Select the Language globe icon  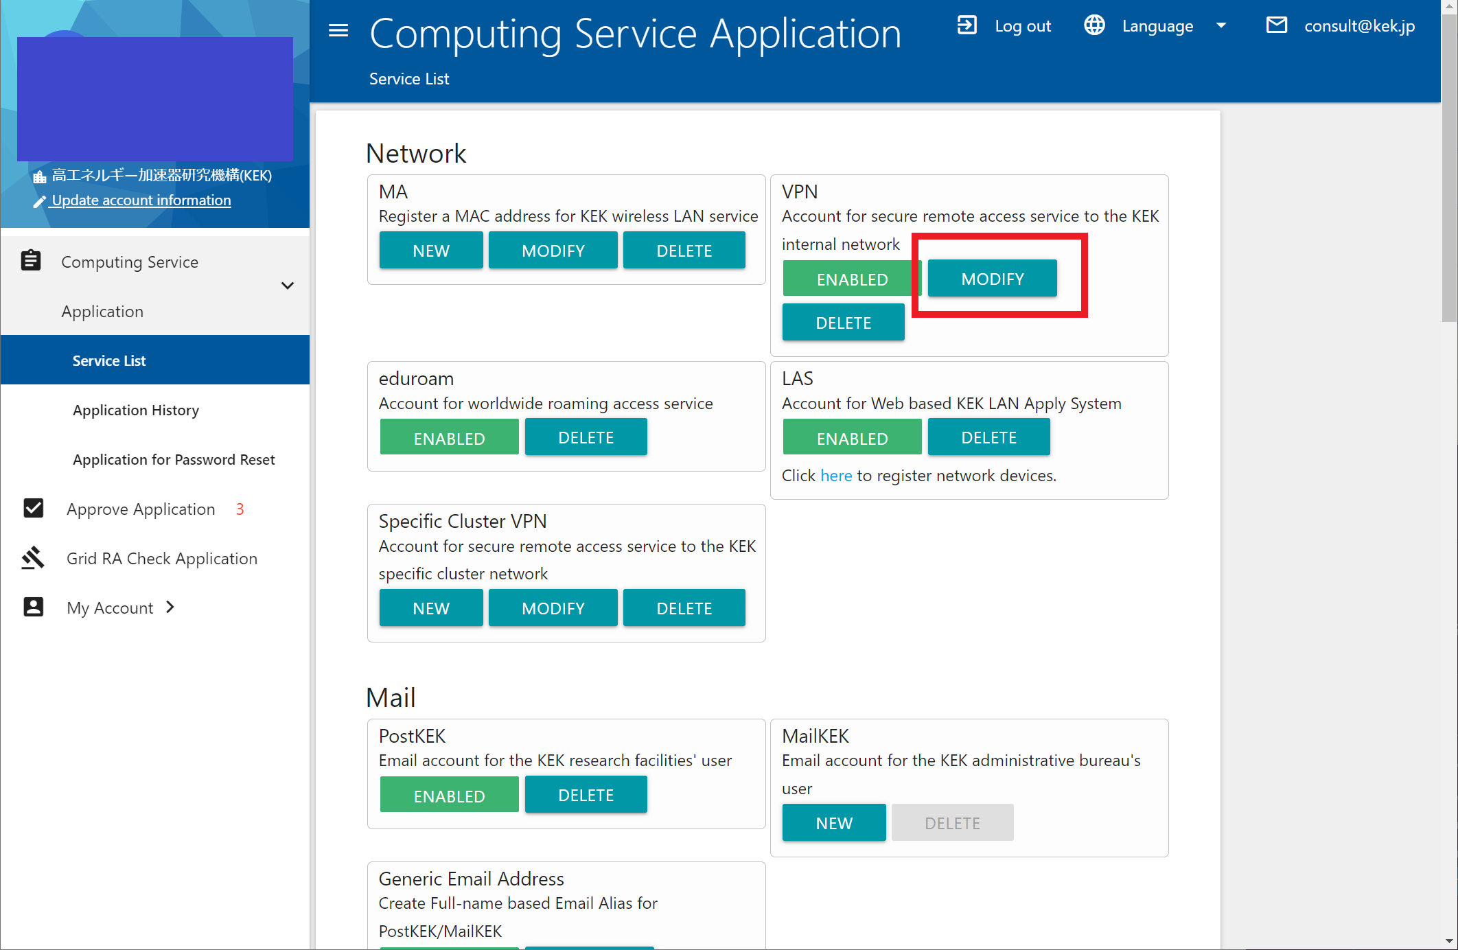(x=1093, y=25)
